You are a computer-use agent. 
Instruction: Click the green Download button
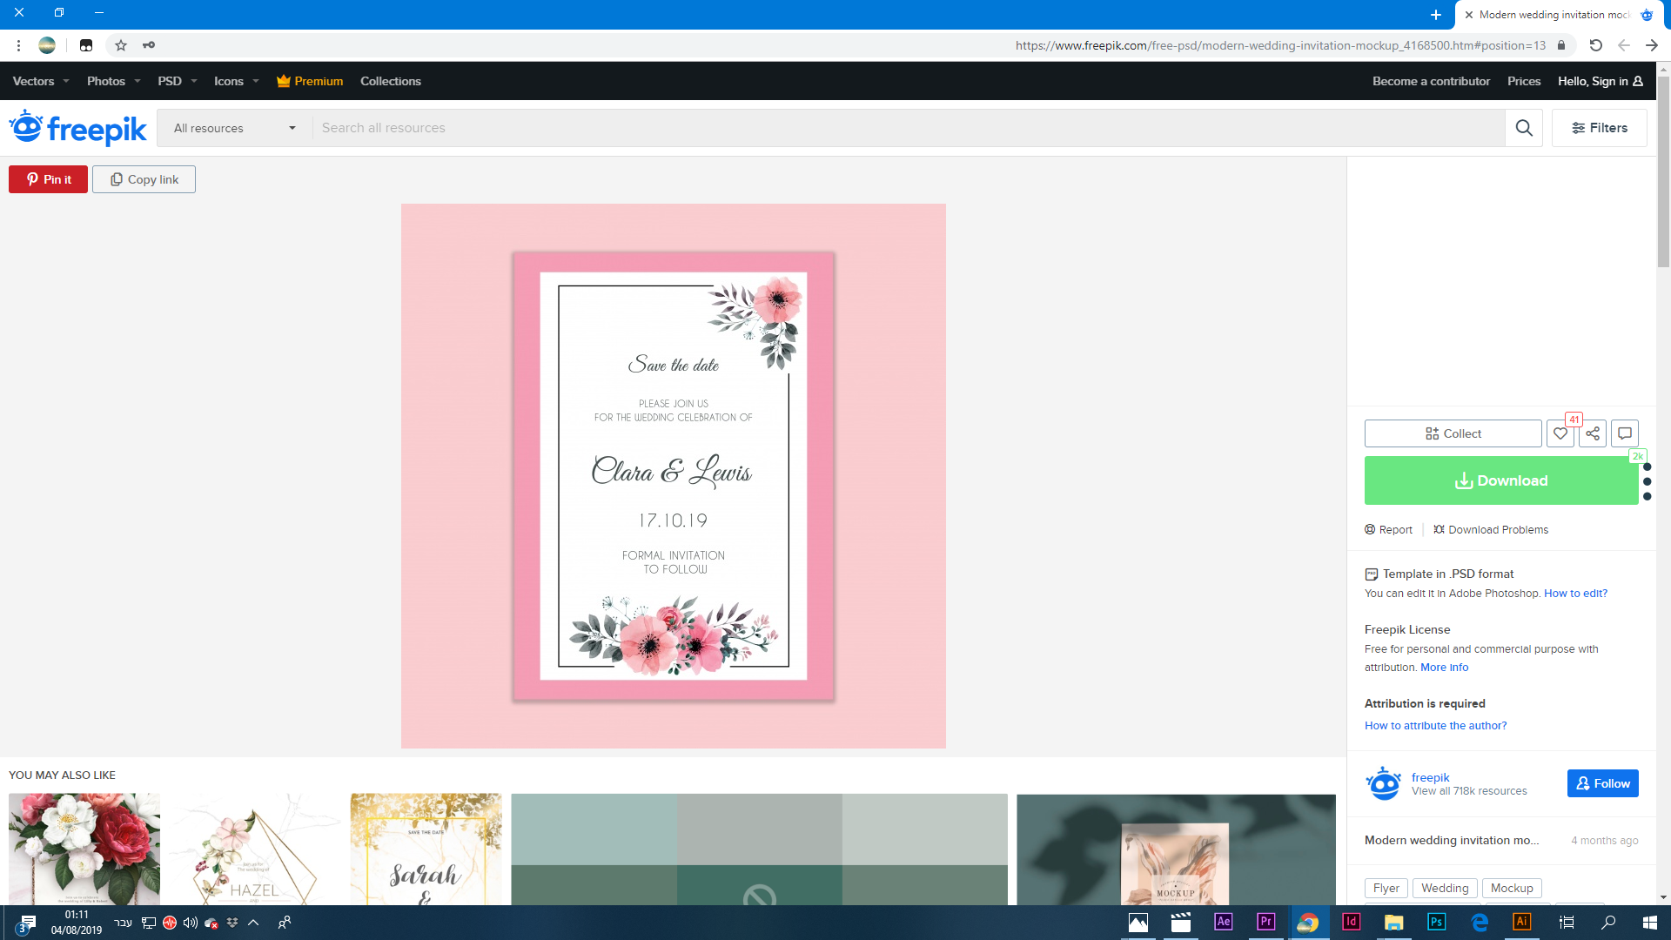tap(1500, 480)
